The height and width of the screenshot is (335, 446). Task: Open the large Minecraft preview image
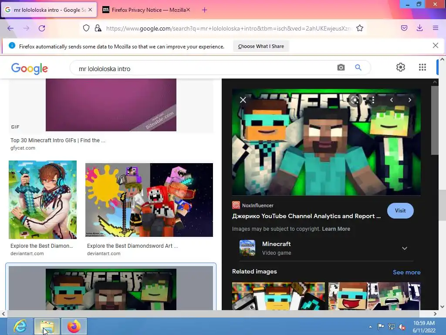coord(326,142)
